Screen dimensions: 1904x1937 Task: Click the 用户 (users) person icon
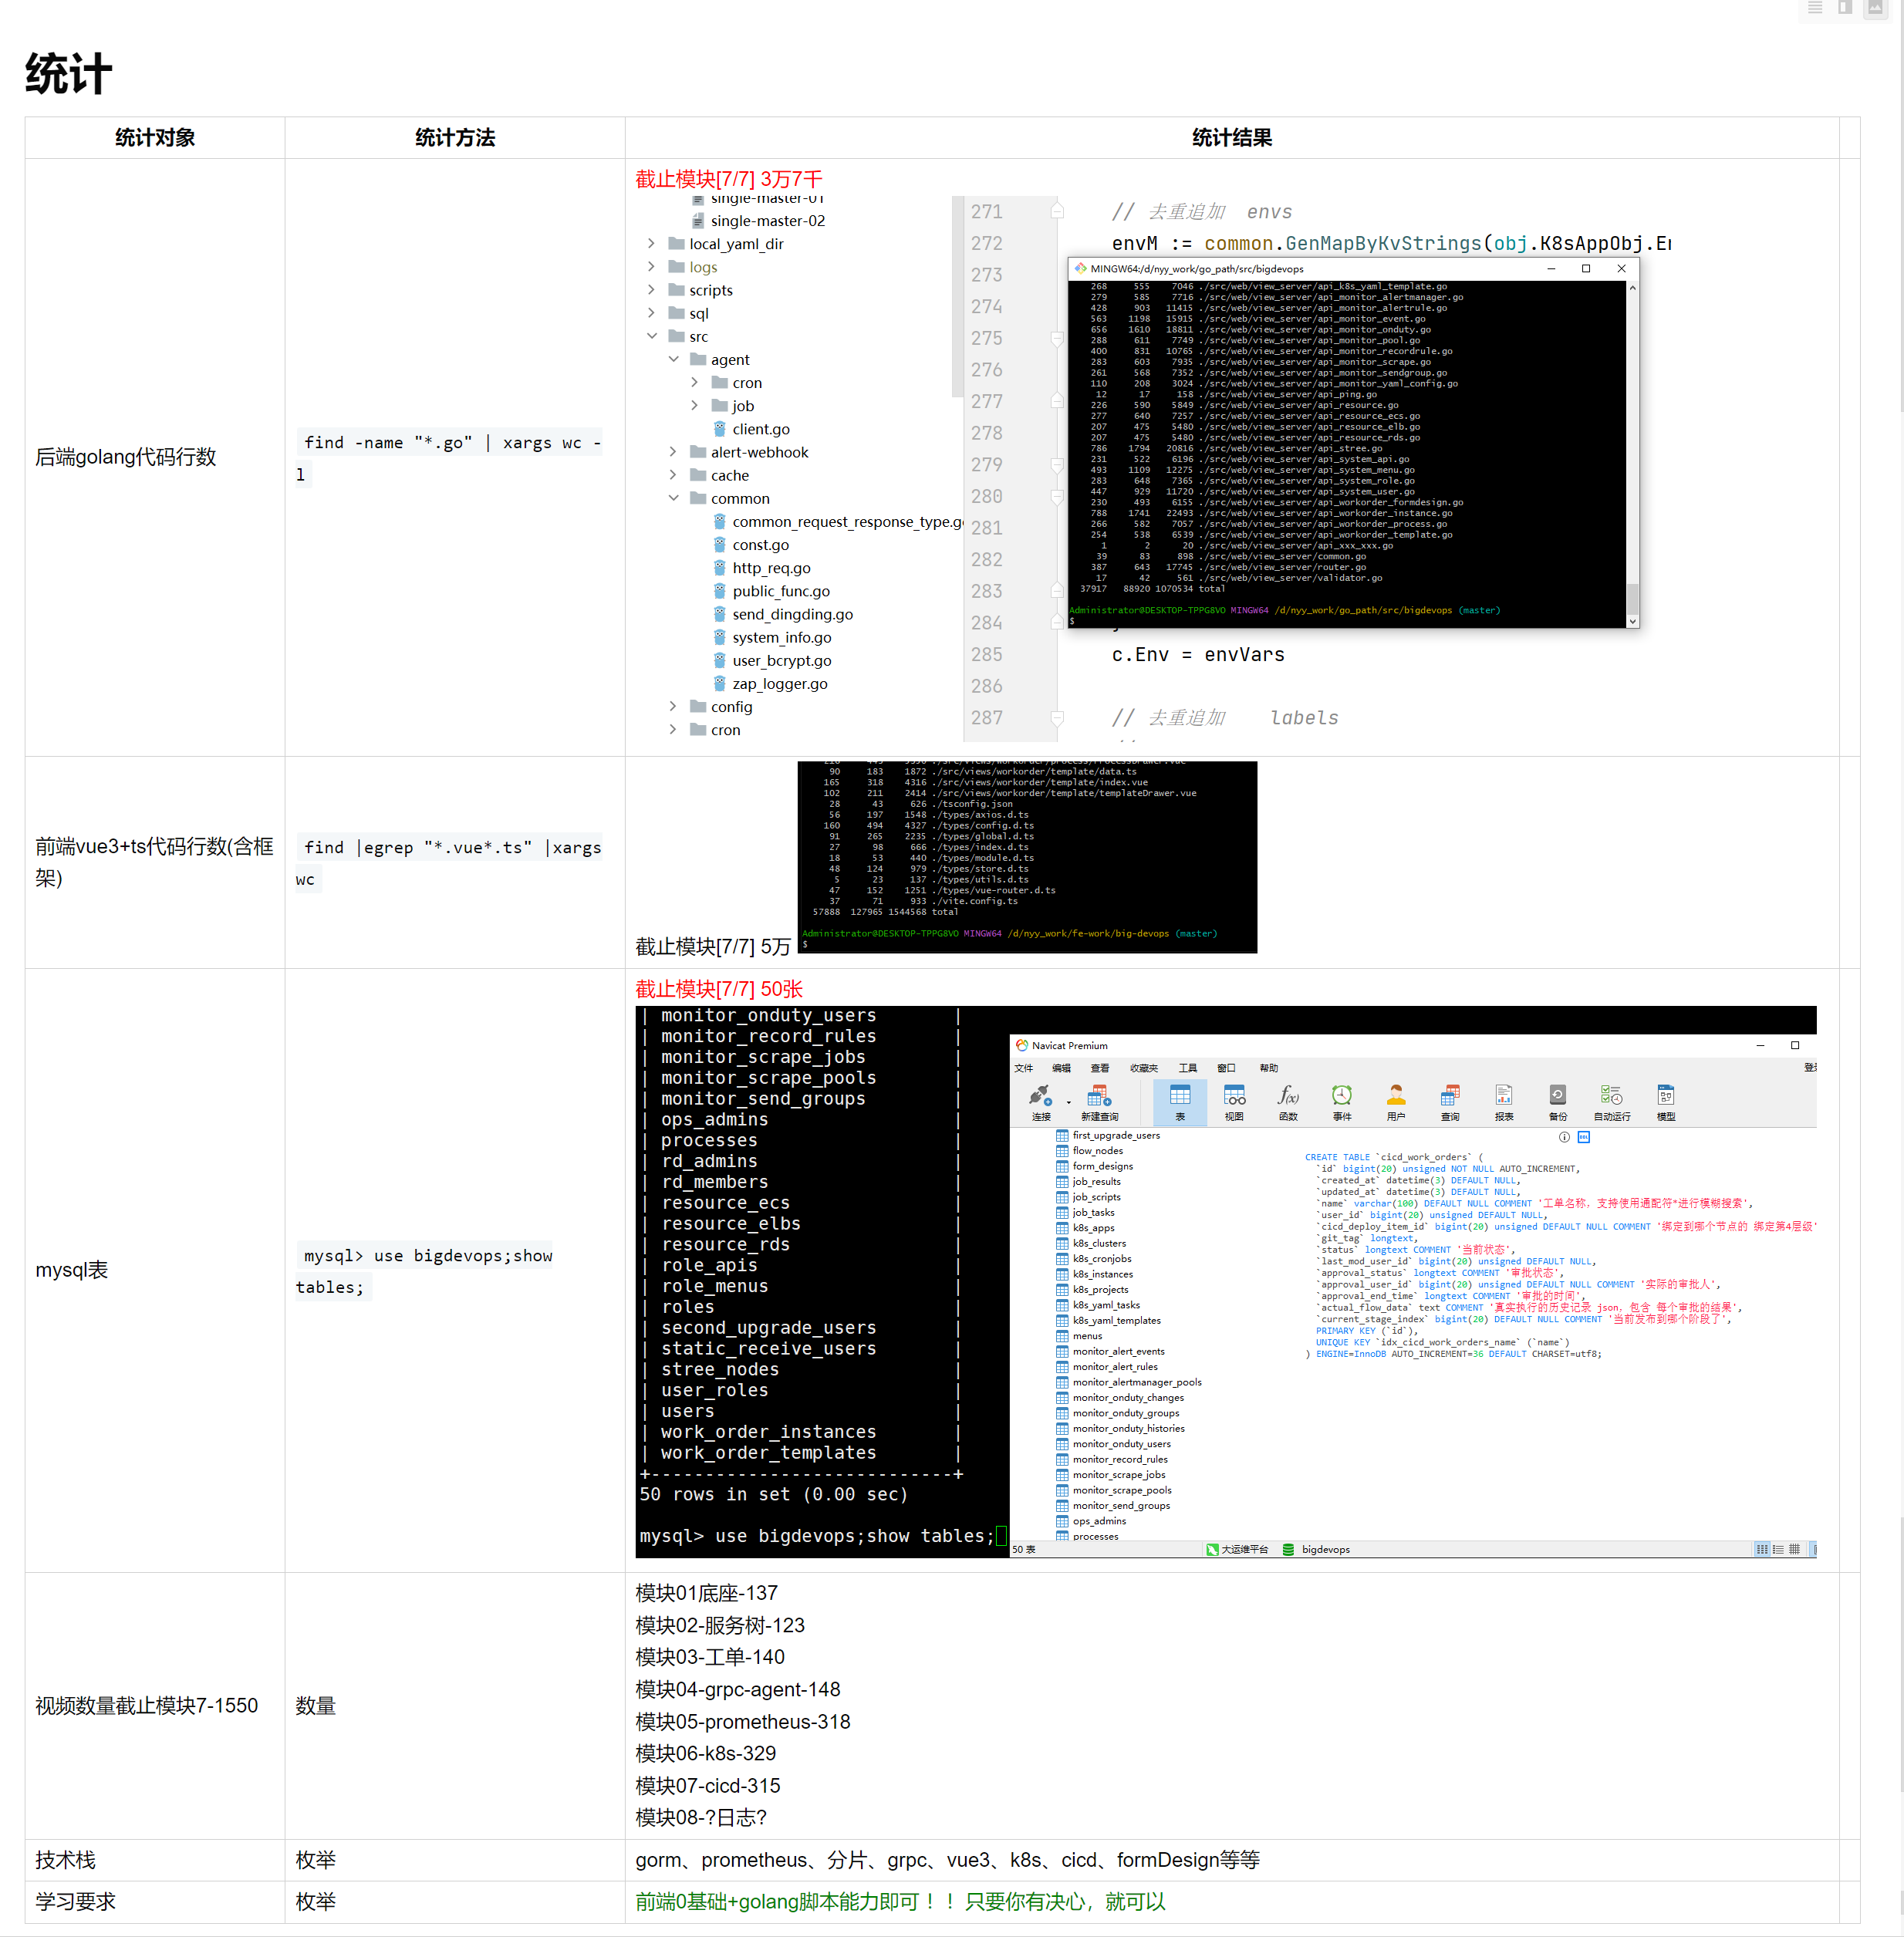pyautogui.click(x=1396, y=1095)
